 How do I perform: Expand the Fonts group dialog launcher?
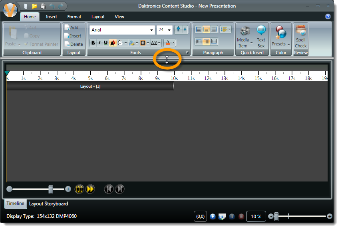point(187,53)
